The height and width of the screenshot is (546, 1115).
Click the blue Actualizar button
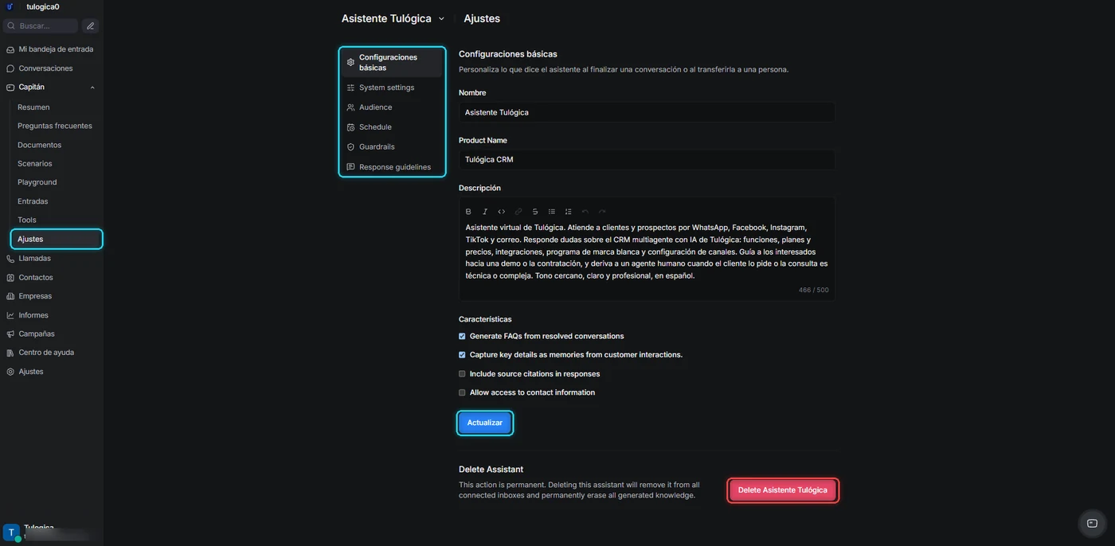(x=485, y=423)
